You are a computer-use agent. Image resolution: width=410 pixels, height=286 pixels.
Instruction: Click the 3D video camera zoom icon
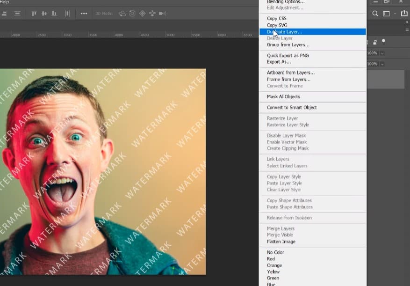click(162, 14)
